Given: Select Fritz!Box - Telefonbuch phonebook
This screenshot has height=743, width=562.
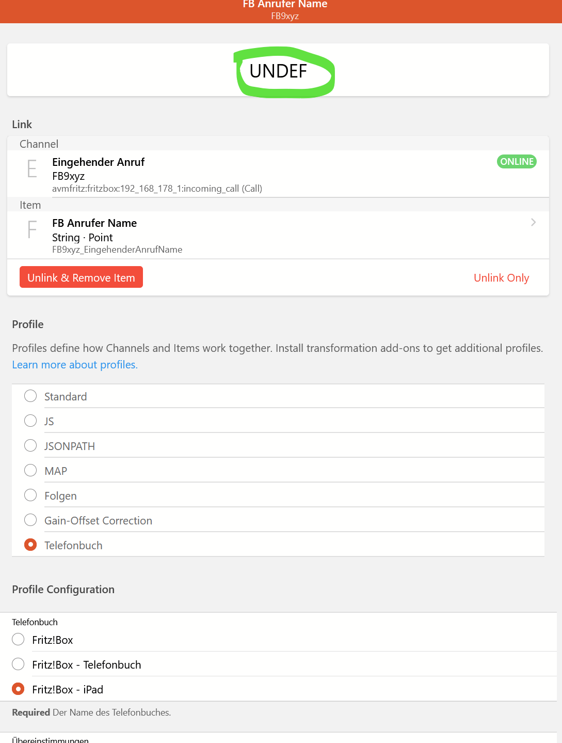Looking at the screenshot, I should [x=18, y=664].
